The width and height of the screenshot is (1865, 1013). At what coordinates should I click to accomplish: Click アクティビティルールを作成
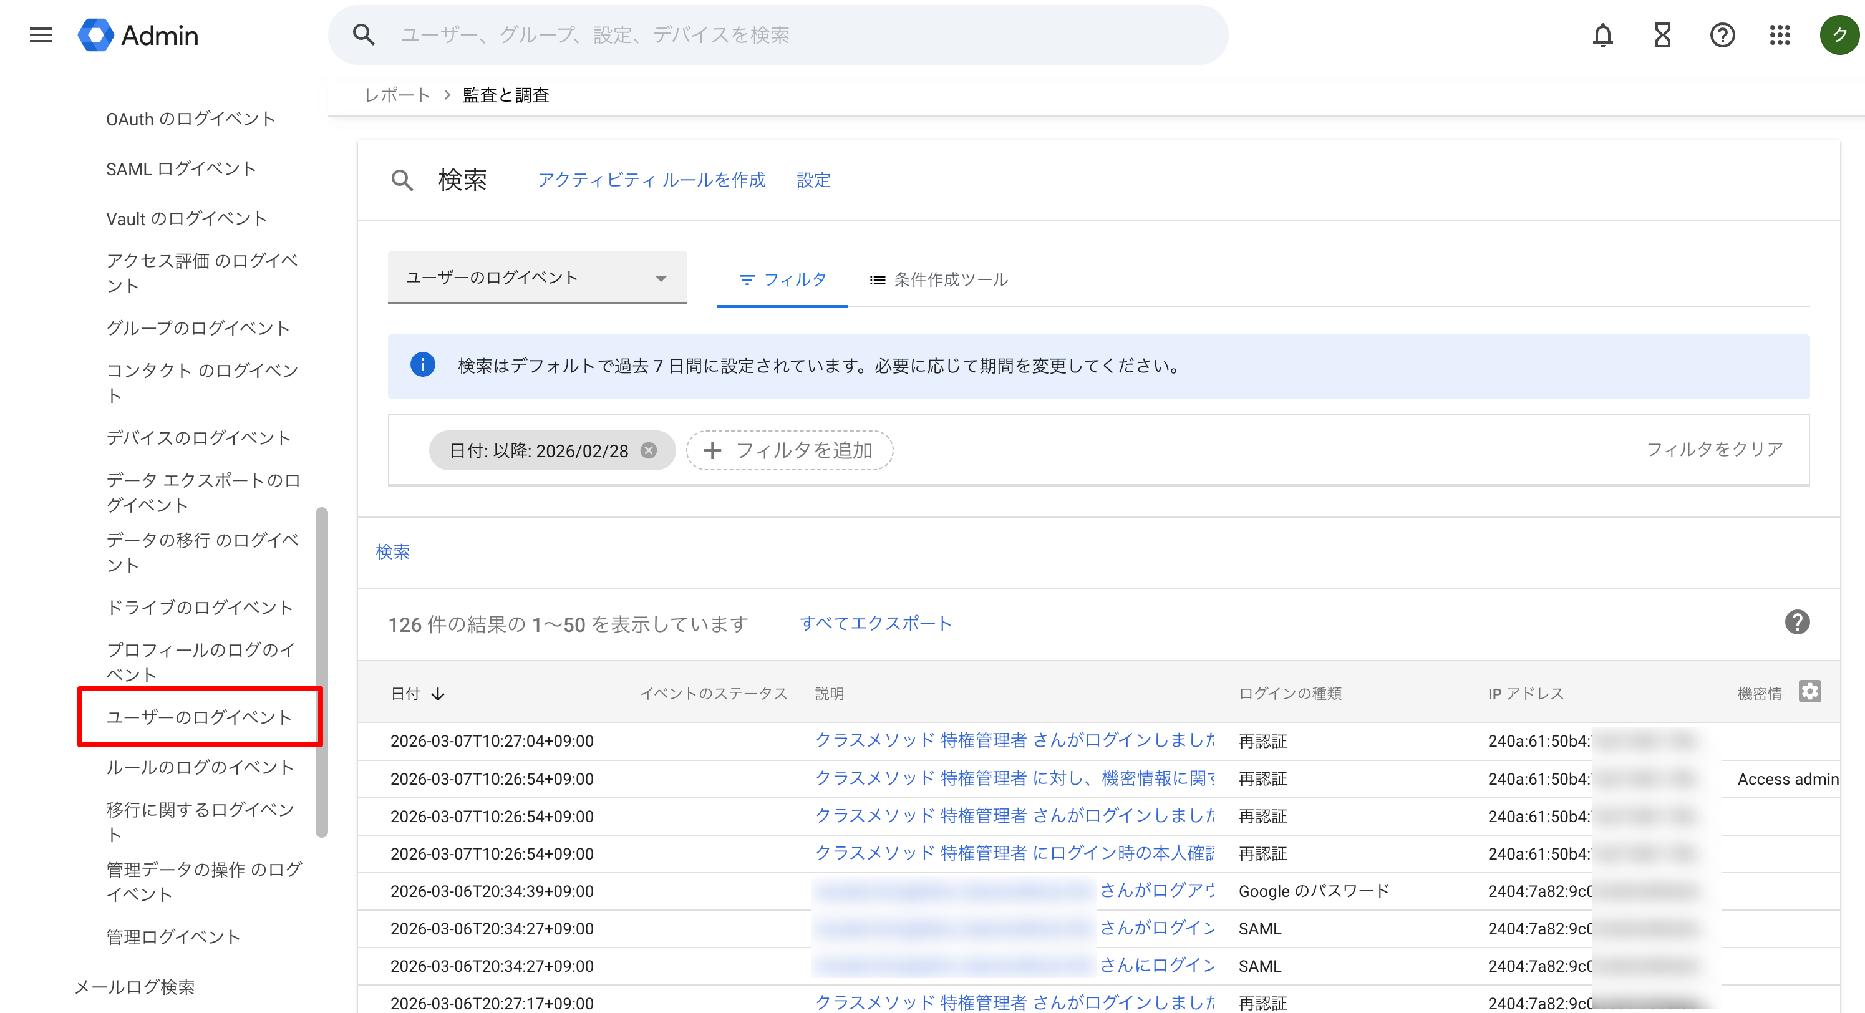[x=652, y=180]
